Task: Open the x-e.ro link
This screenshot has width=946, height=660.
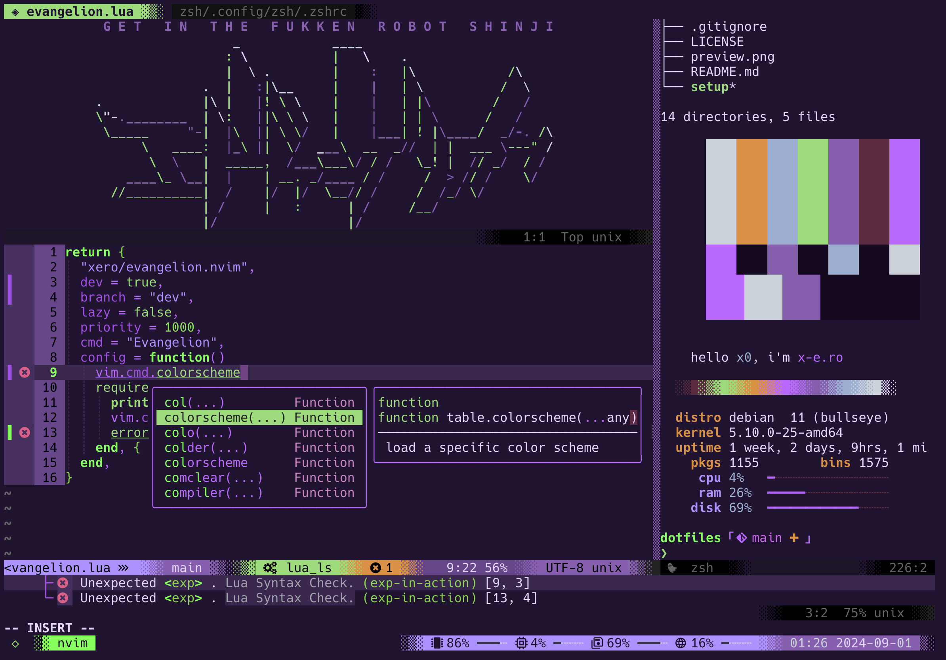Action: click(x=820, y=357)
